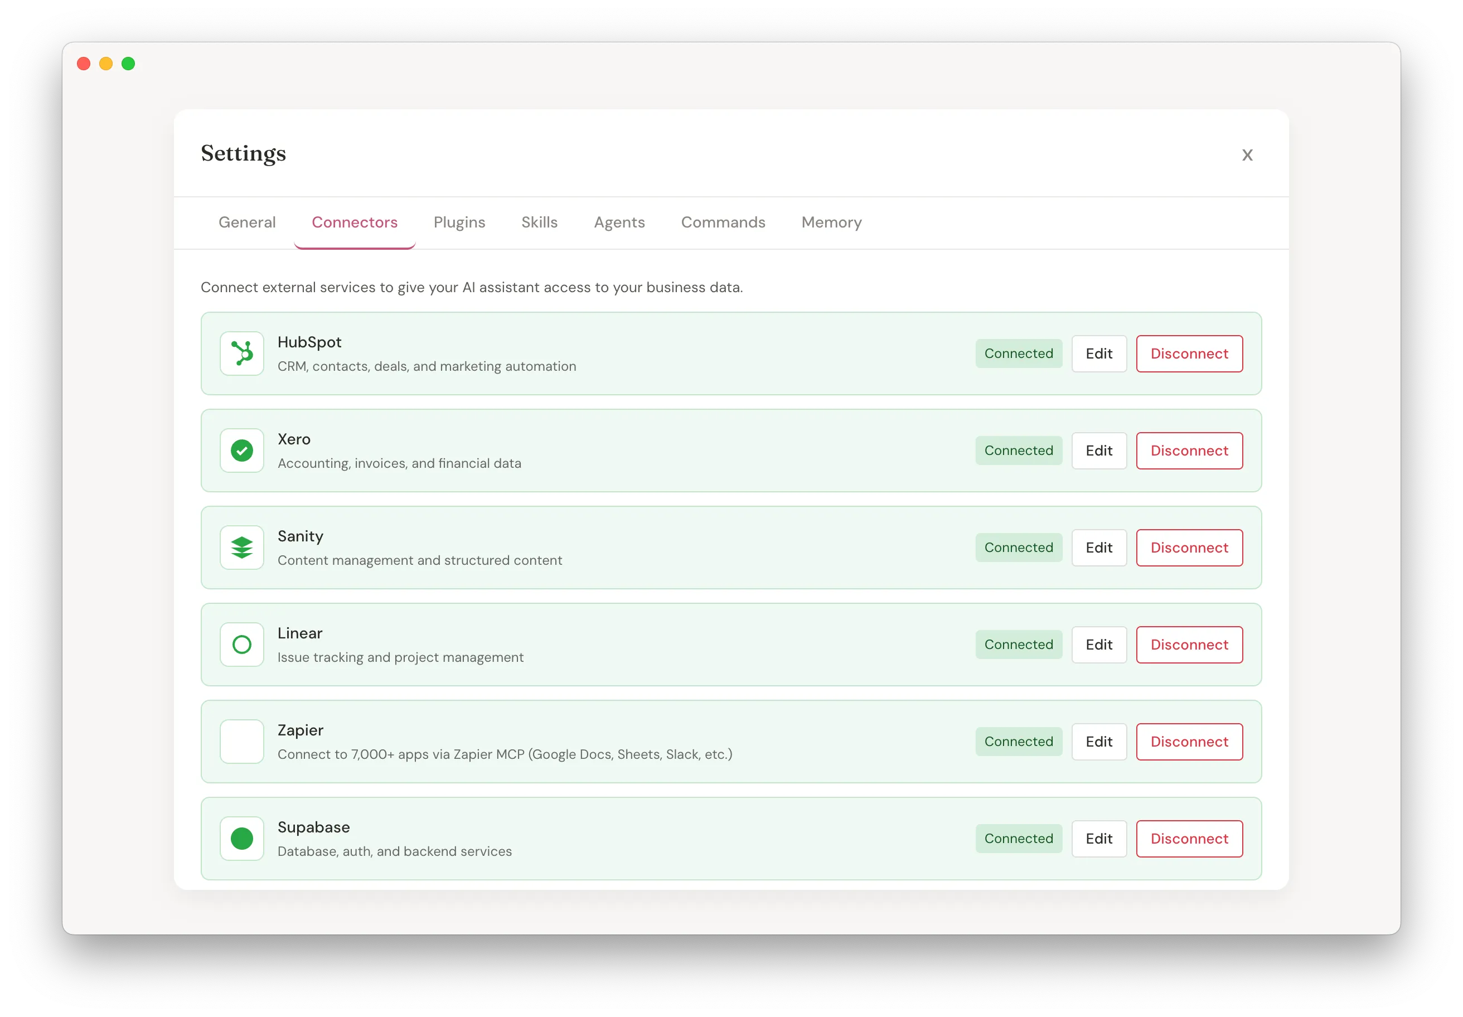
Task: Click the Connected status on Xero
Action: point(1018,451)
